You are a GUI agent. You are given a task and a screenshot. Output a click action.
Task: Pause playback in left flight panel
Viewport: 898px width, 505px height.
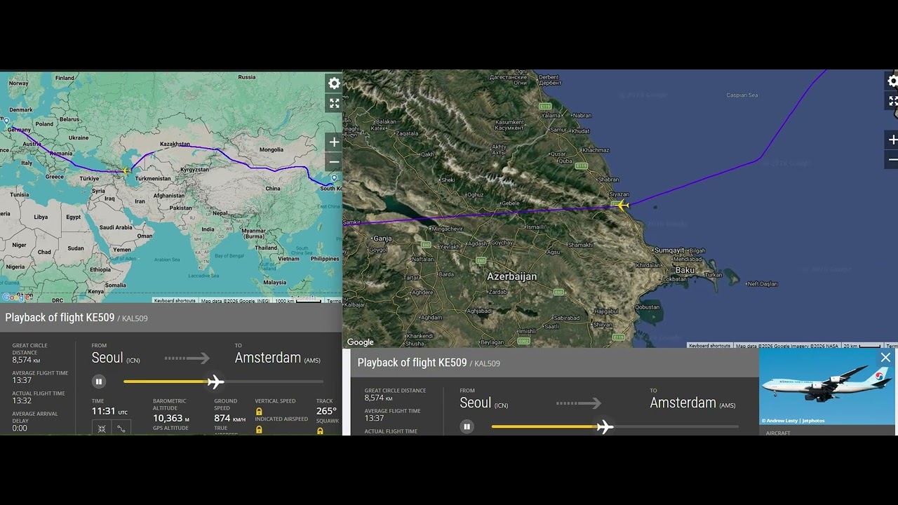(x=99, y=382)
